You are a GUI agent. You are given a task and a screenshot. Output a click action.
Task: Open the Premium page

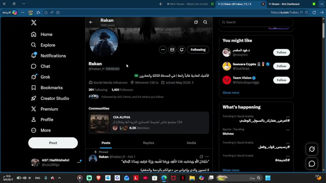[45, 109]
